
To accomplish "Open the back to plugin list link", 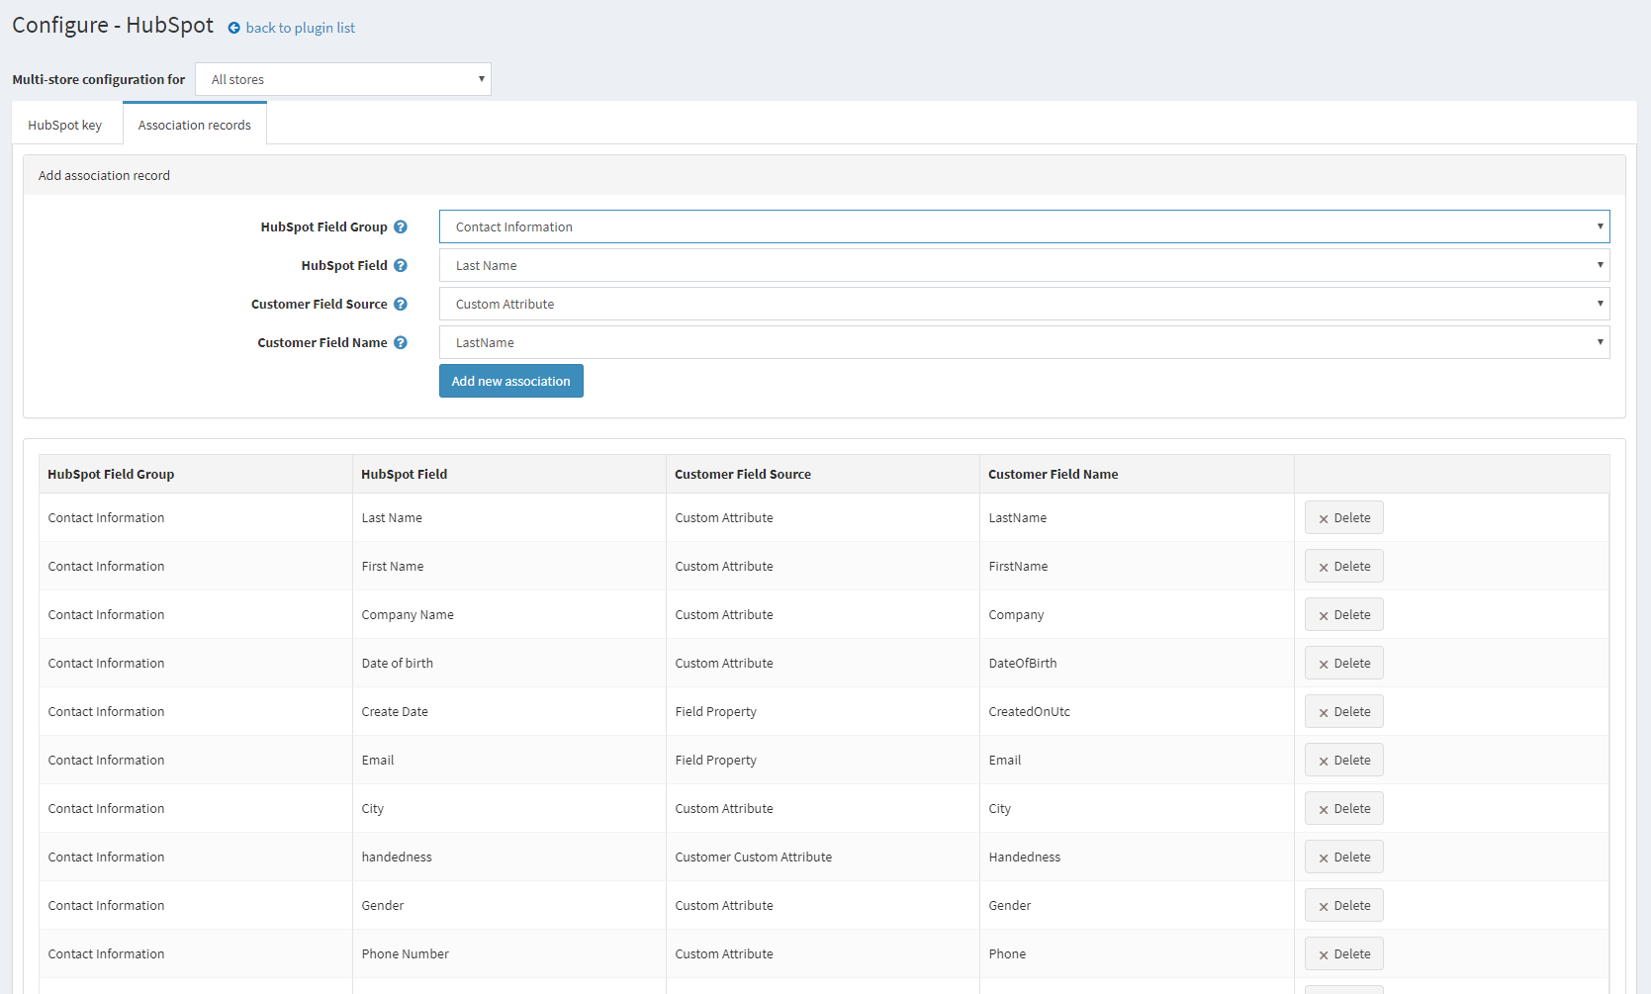I will [299, 28].
